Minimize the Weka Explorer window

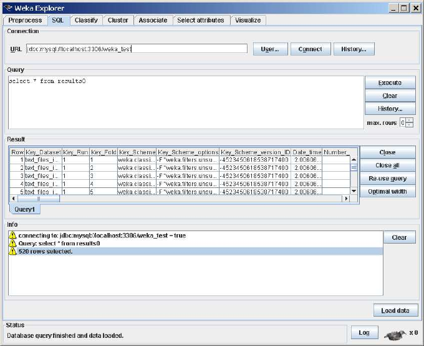pos(393,8)
